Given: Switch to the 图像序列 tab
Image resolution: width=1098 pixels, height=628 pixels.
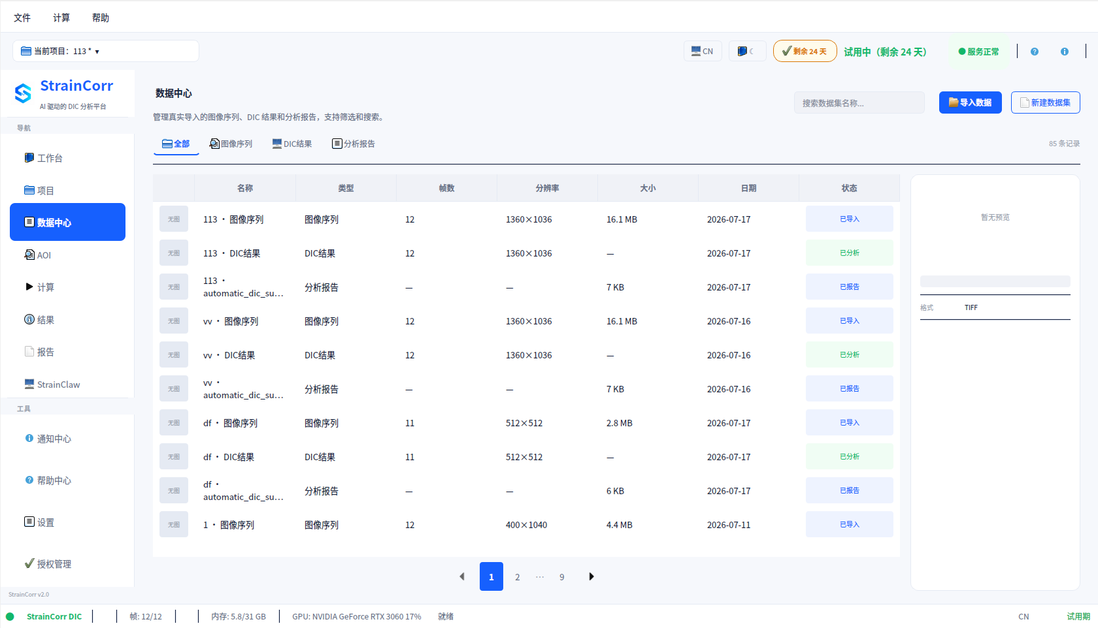Looking at the screenshot, I should pyautogui.click(x=231, y=144).
